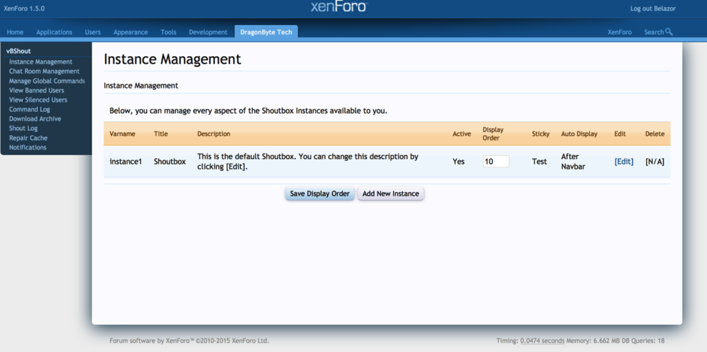Open the Users tab
This screenshot has height=352, width=707.
pos(93,32)
